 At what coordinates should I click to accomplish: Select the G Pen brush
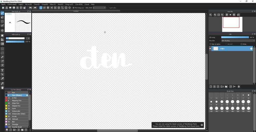click(17, 98)
